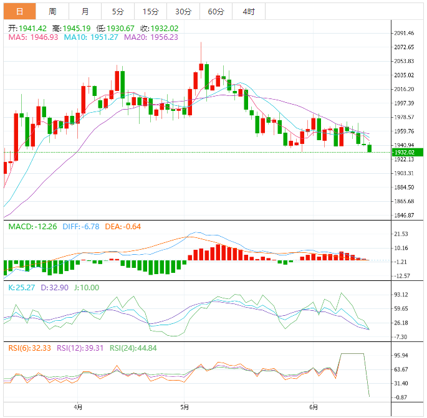
Task: Show the 30分 interval chart
Action: tap(183, 11)
